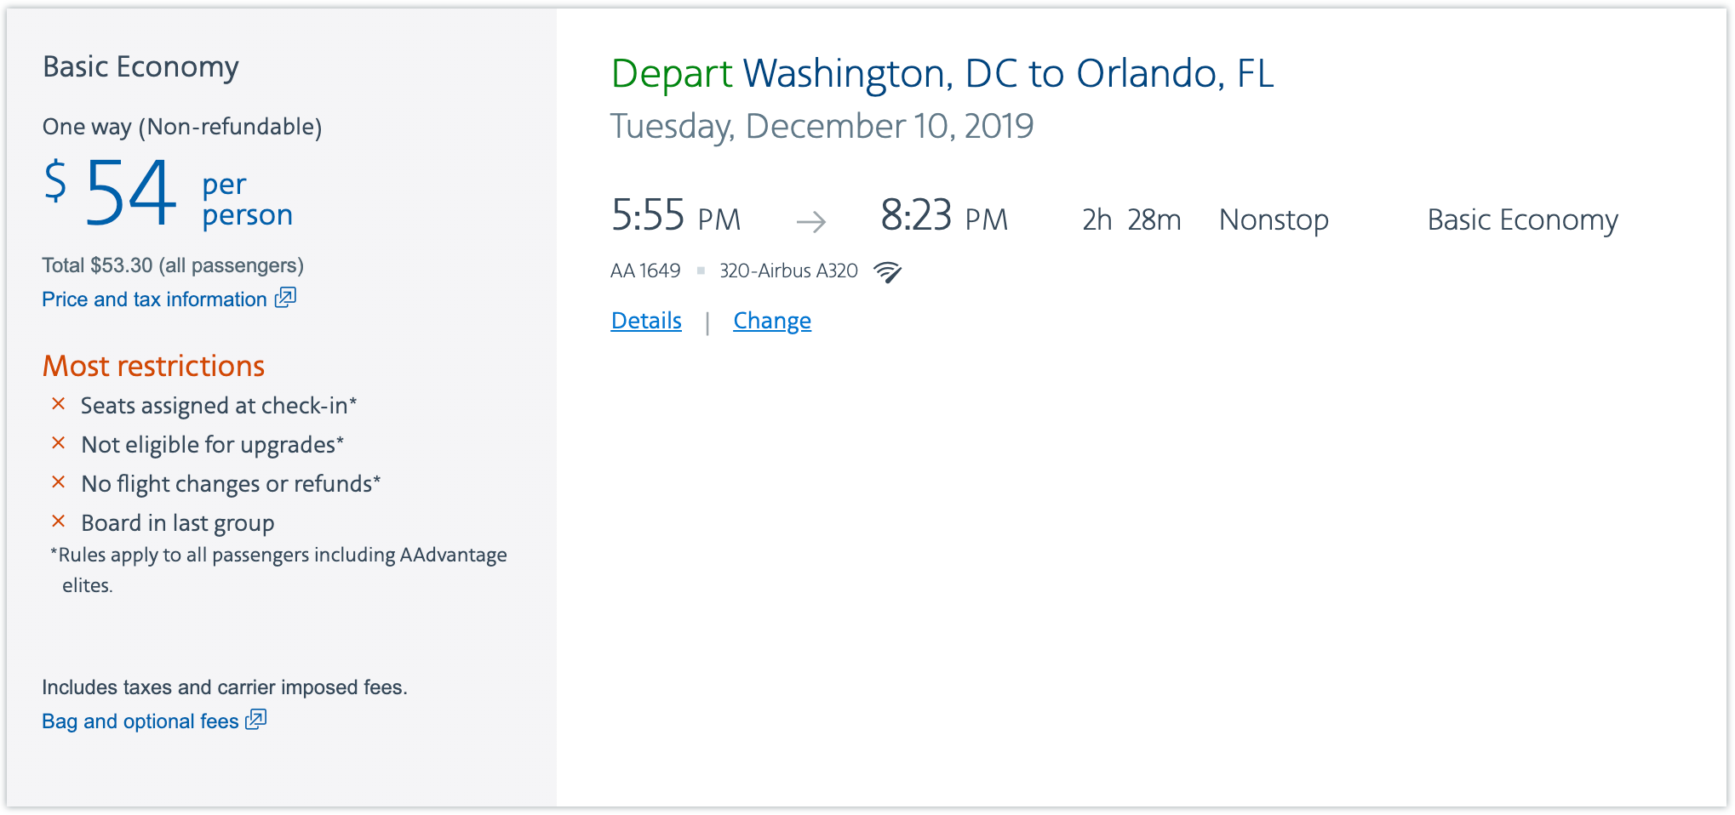
Task: Click the Change flight link
Action: 772,321
